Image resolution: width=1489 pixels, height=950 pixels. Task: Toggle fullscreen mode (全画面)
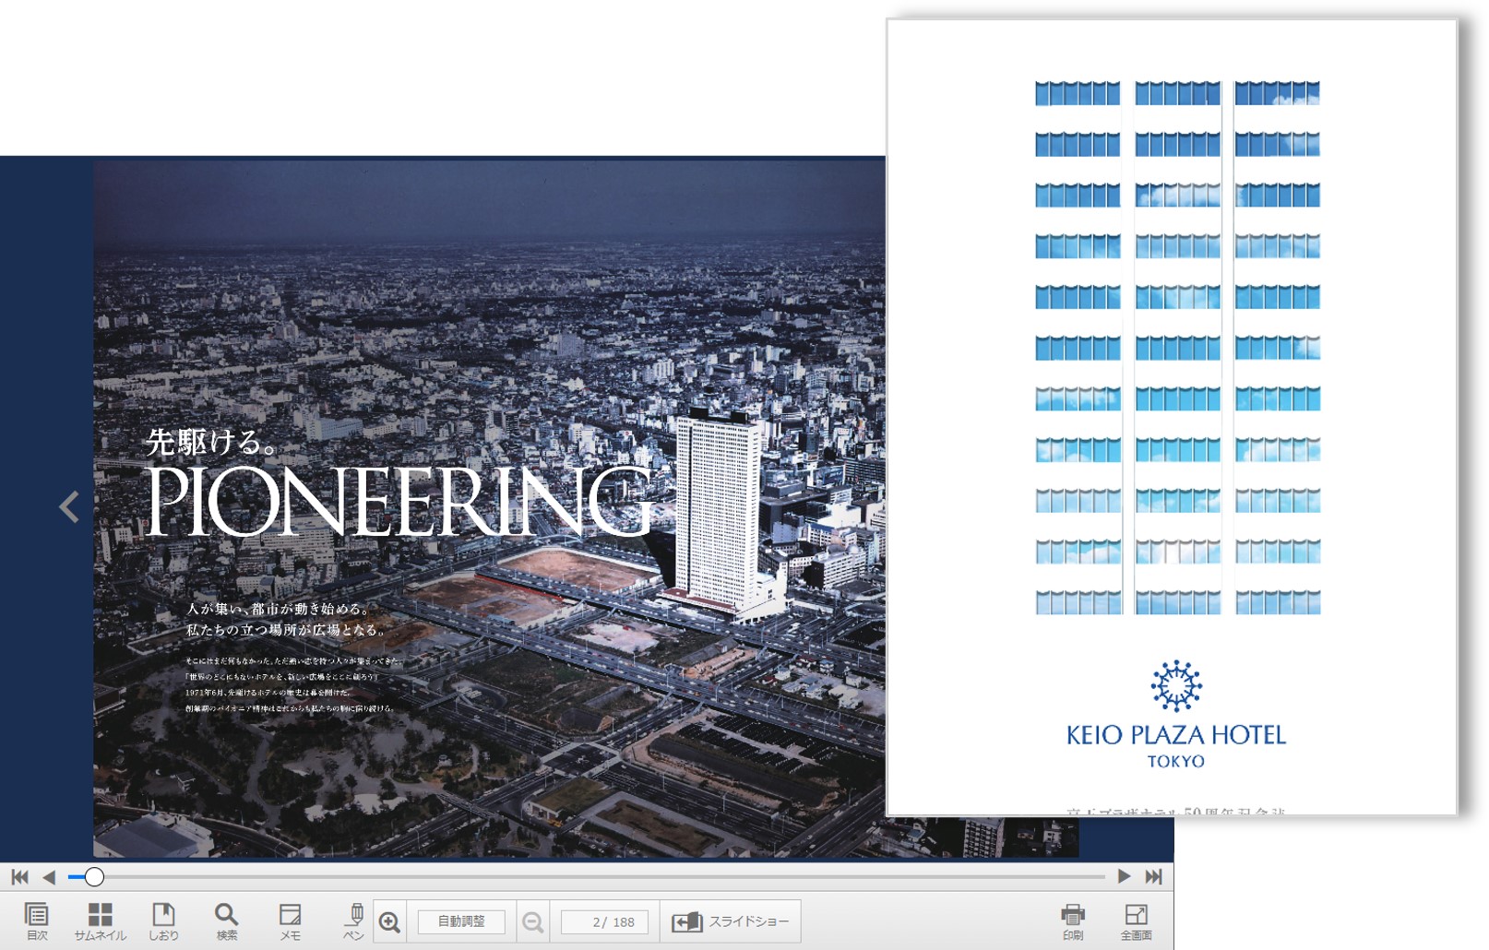click(1136, 920)
